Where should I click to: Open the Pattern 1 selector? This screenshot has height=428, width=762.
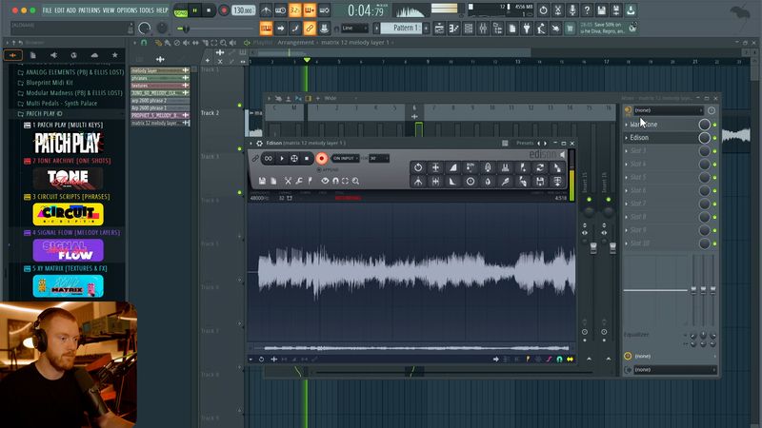tap(401, 29)
